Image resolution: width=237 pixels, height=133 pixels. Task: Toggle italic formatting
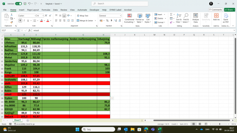(24, 21)
